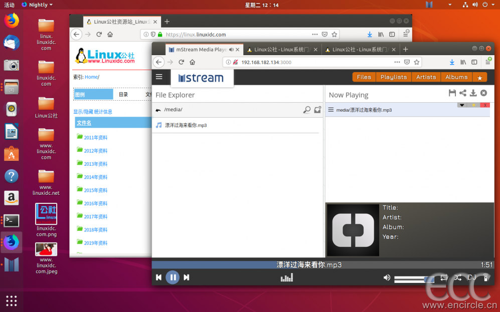500x312 pixels.
Task: Clear the Now Playing queue
Action: 483,93
